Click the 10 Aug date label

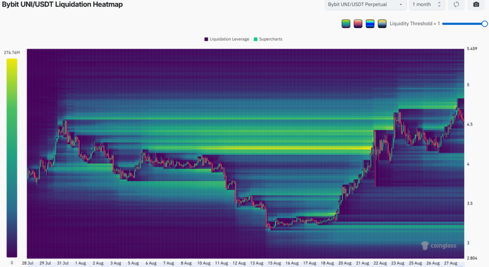204,263
